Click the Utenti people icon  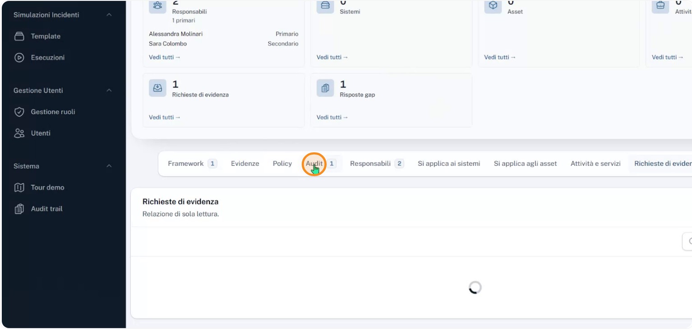click(19, 133)
